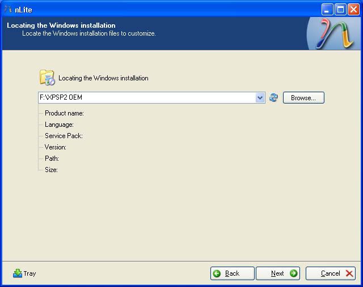The width and height of the screenshot is (363, 287).
Task: Select the Version: row
Action: (56, 147)
